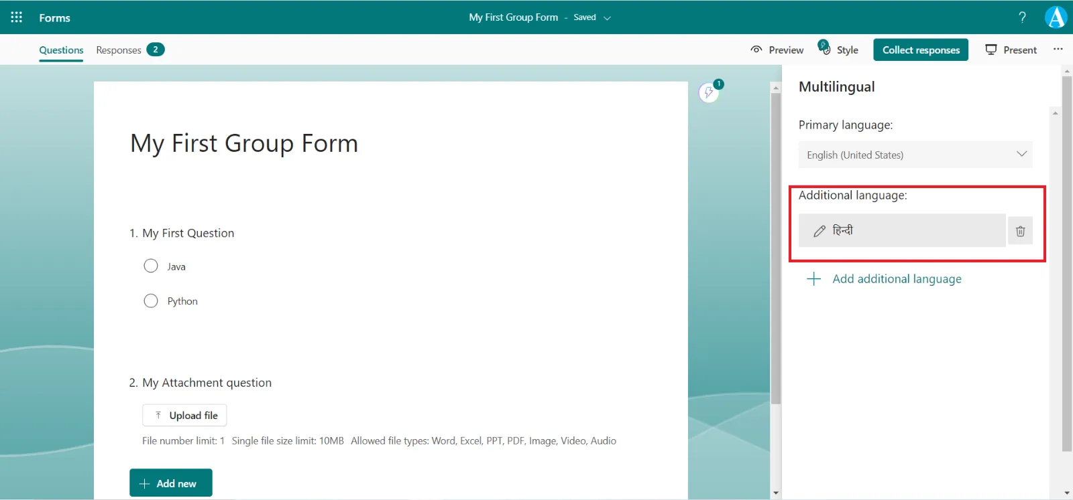This screenshot has width=1073, height=500.
Task: Edit the Hindi language with pencil icon
Action: coord(820,231)
